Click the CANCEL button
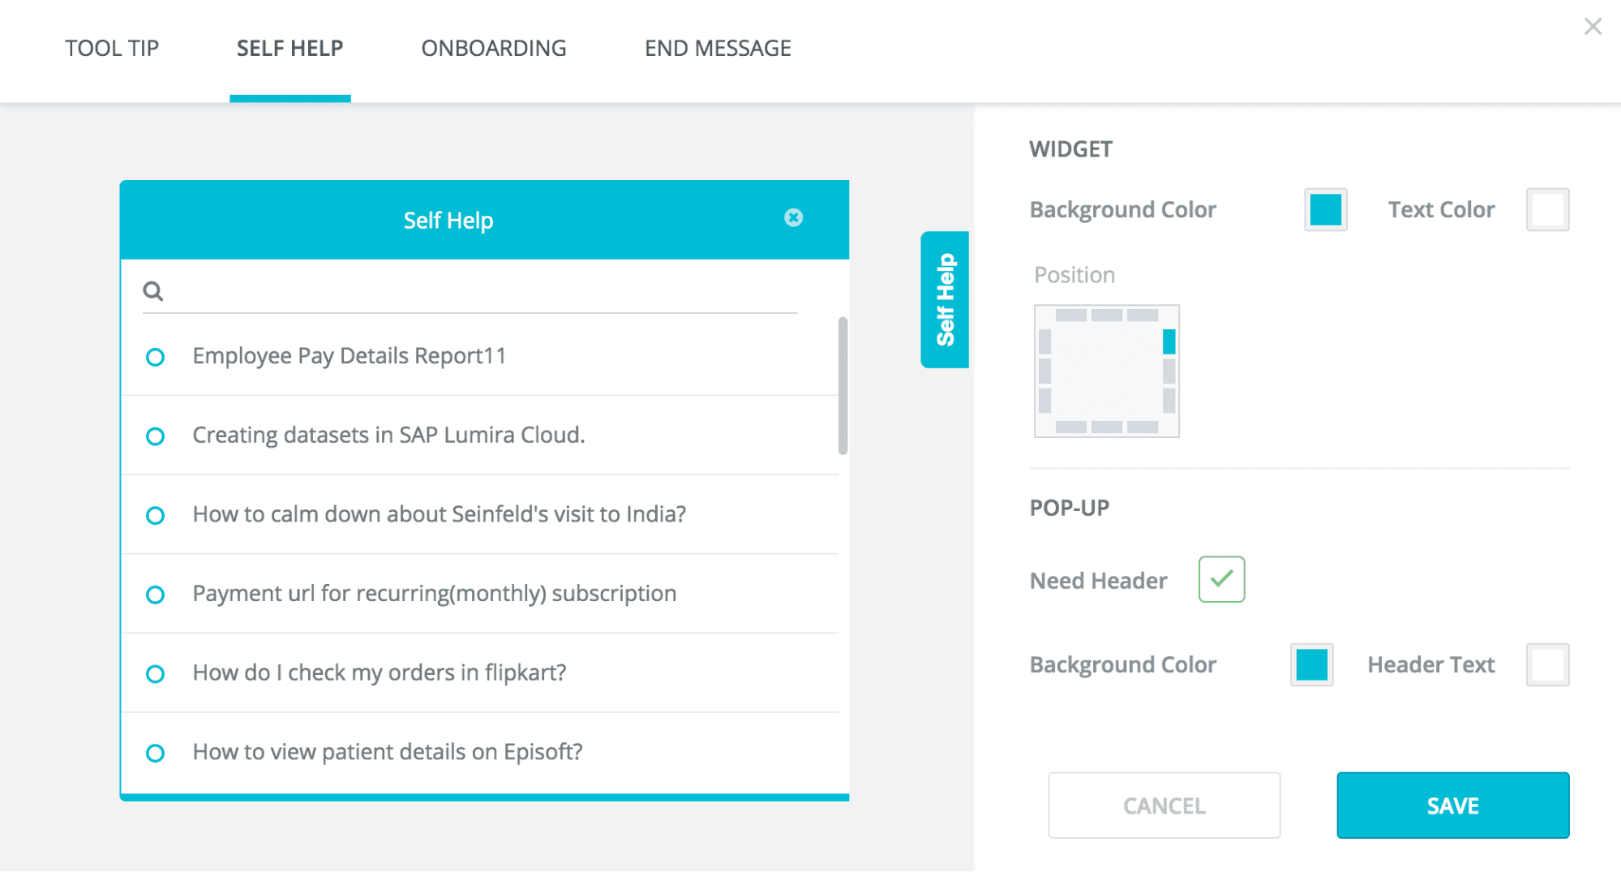The height and width of the screenshot is (872, 1621). point(1164,805)
